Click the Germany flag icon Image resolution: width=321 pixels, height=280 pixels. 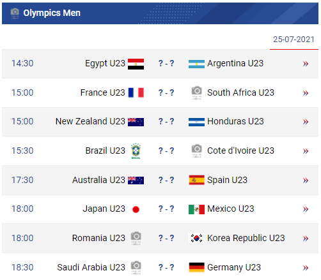(196, 267)
